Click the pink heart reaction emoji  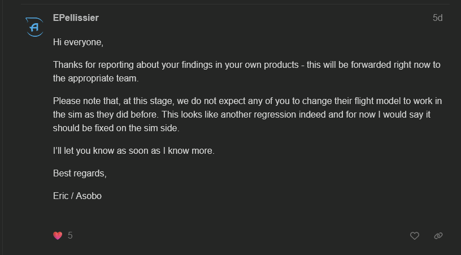point(58,235)
